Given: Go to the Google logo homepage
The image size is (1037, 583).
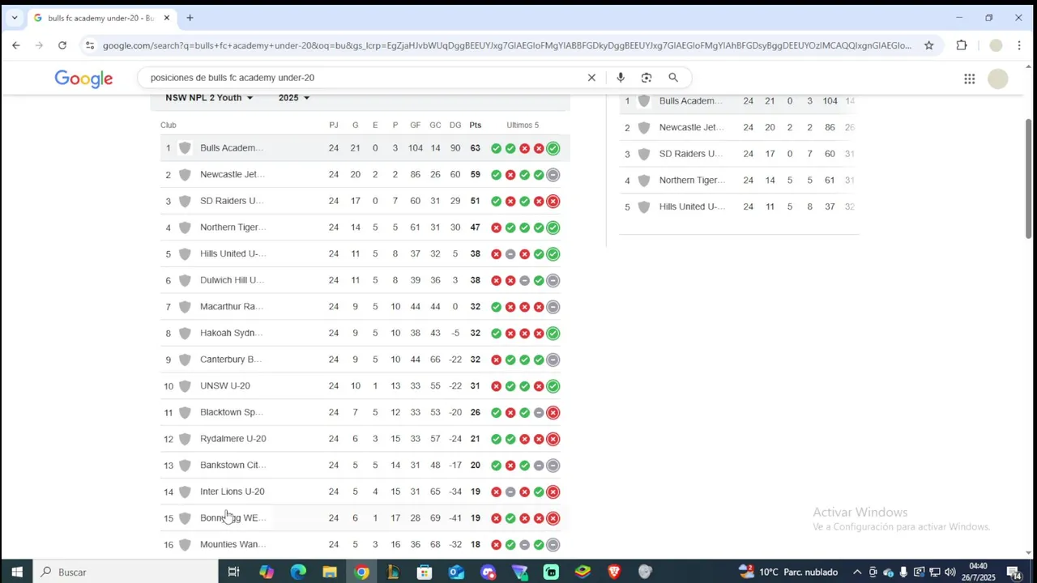Looking at the screenshot, I should coord(83,79).
